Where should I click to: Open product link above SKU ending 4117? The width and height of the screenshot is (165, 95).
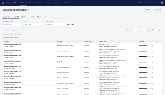click(12, 82)
